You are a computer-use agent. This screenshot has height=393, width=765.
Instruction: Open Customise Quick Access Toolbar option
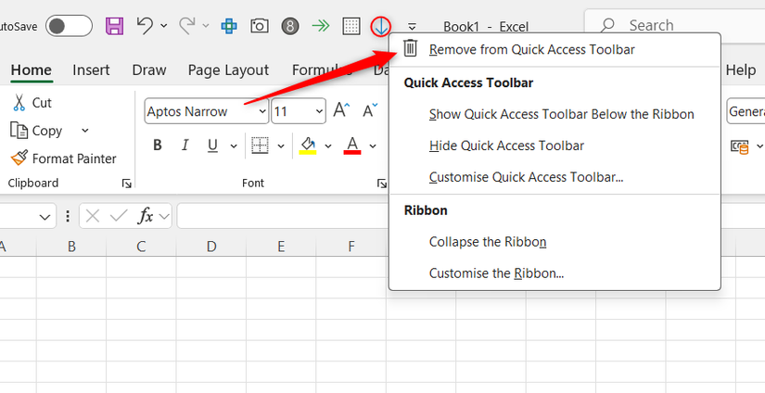pos(555,176)
